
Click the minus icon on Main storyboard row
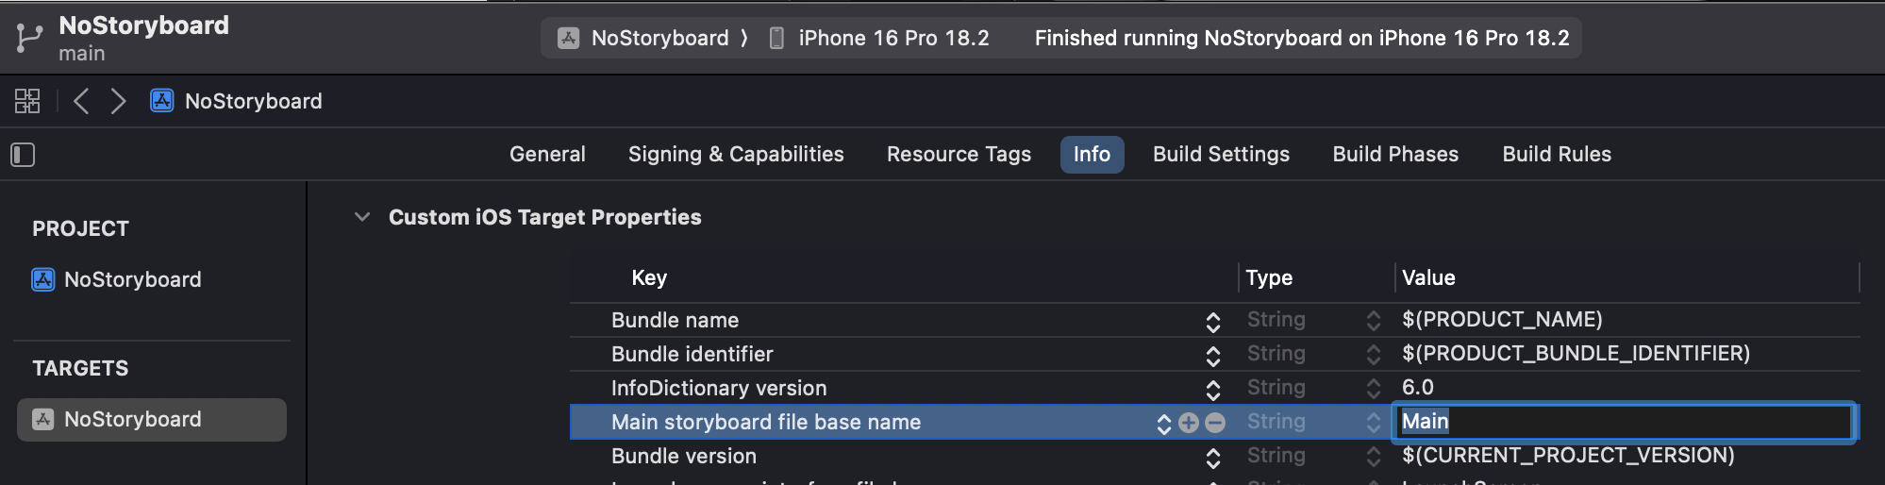1215,423
